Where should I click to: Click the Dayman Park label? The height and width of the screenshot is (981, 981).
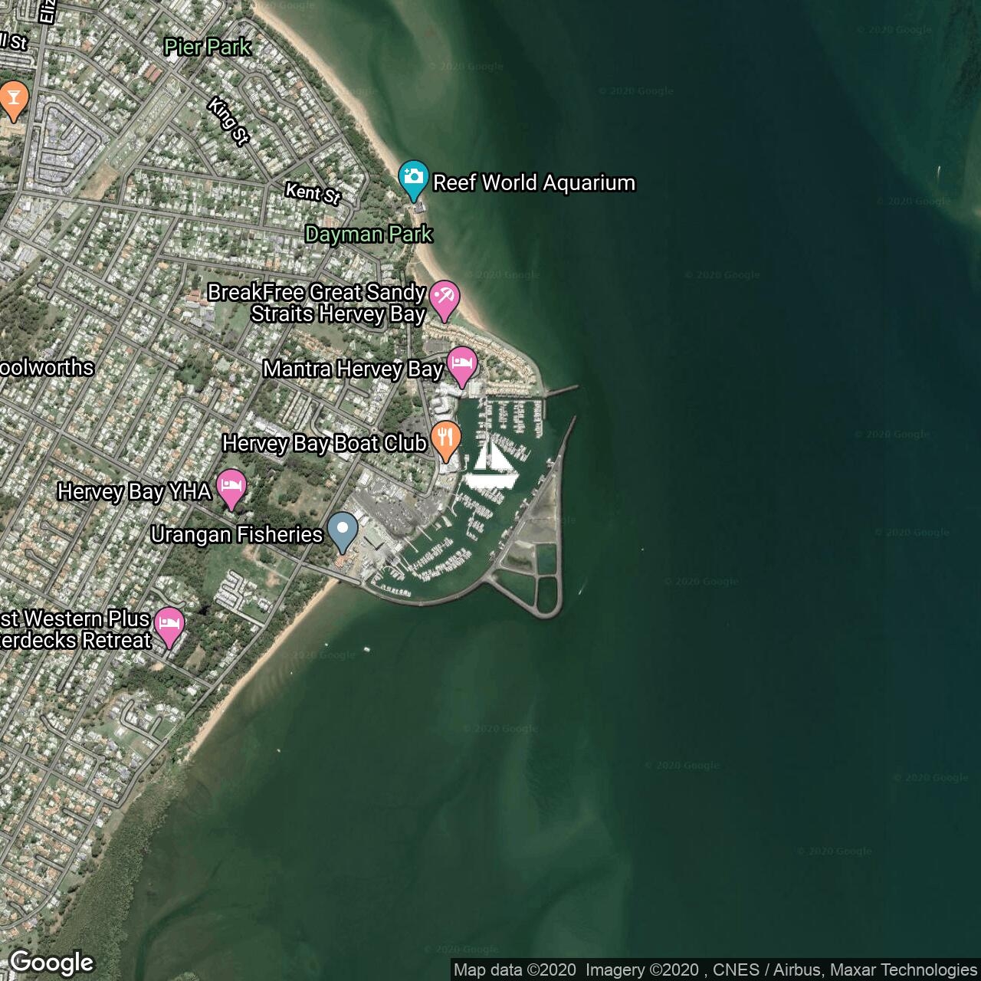tap(369, 234)
